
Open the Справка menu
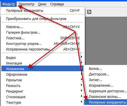pyautogui.click(x=57, y=4)
